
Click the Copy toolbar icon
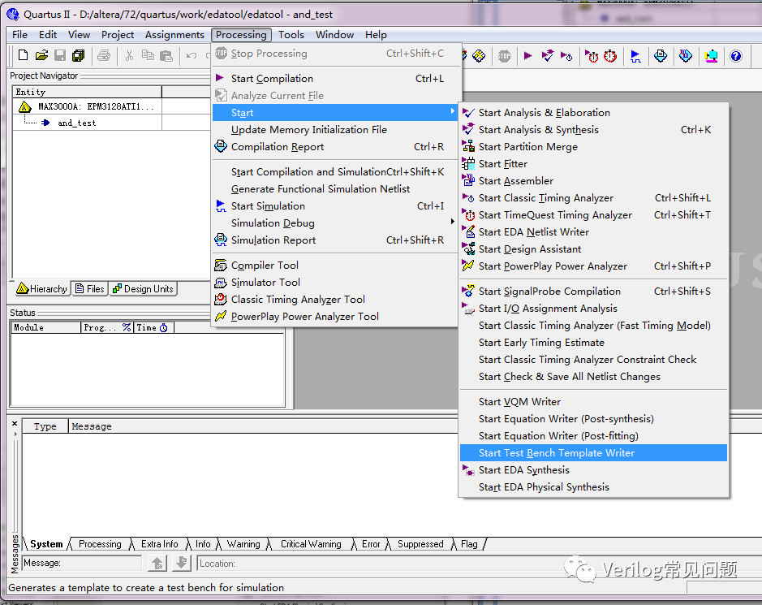click(x=148, y=55)
